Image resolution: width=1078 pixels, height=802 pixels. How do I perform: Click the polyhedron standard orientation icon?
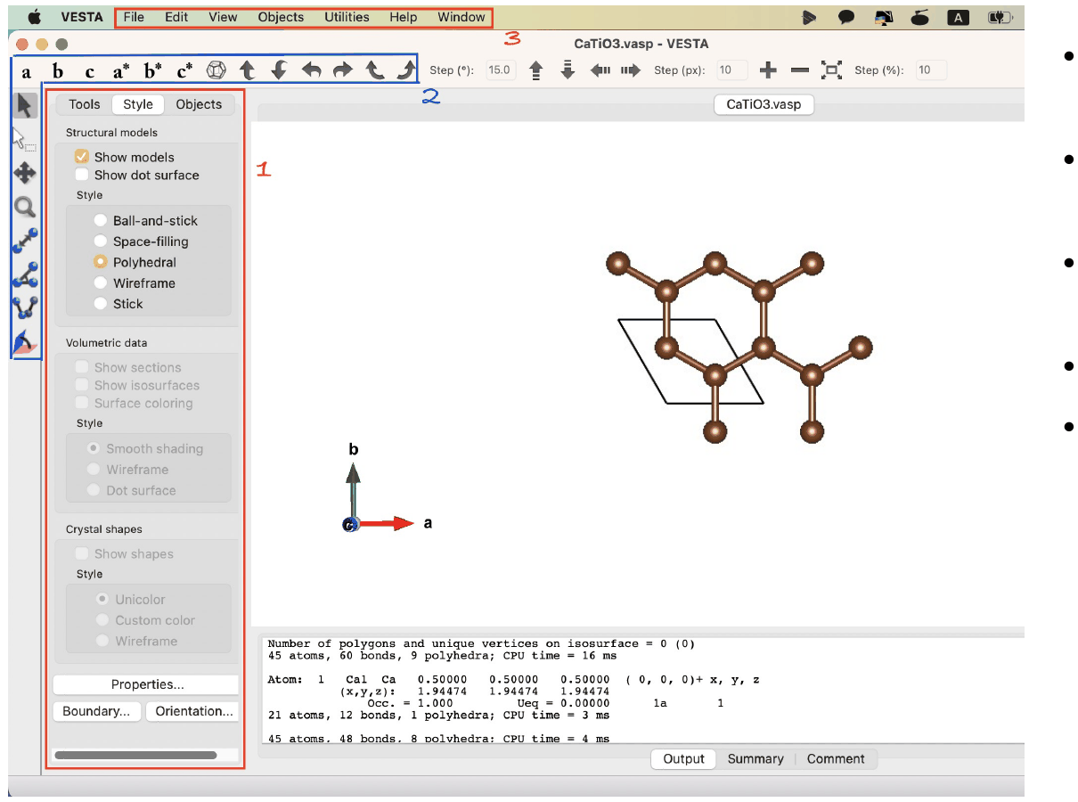point(216,70)
